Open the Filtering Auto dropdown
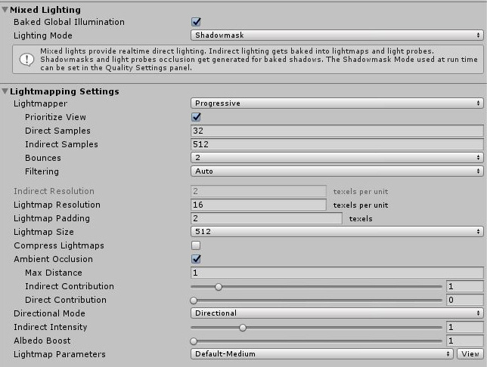Screen dimensions: 487x367 click(x=337, y=171)
